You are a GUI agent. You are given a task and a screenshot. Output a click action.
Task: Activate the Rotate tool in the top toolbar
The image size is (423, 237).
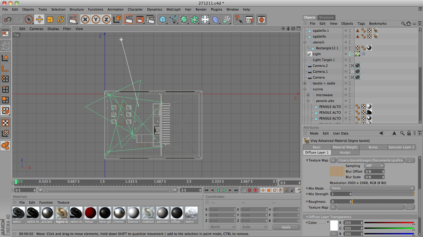pos(61,20)
